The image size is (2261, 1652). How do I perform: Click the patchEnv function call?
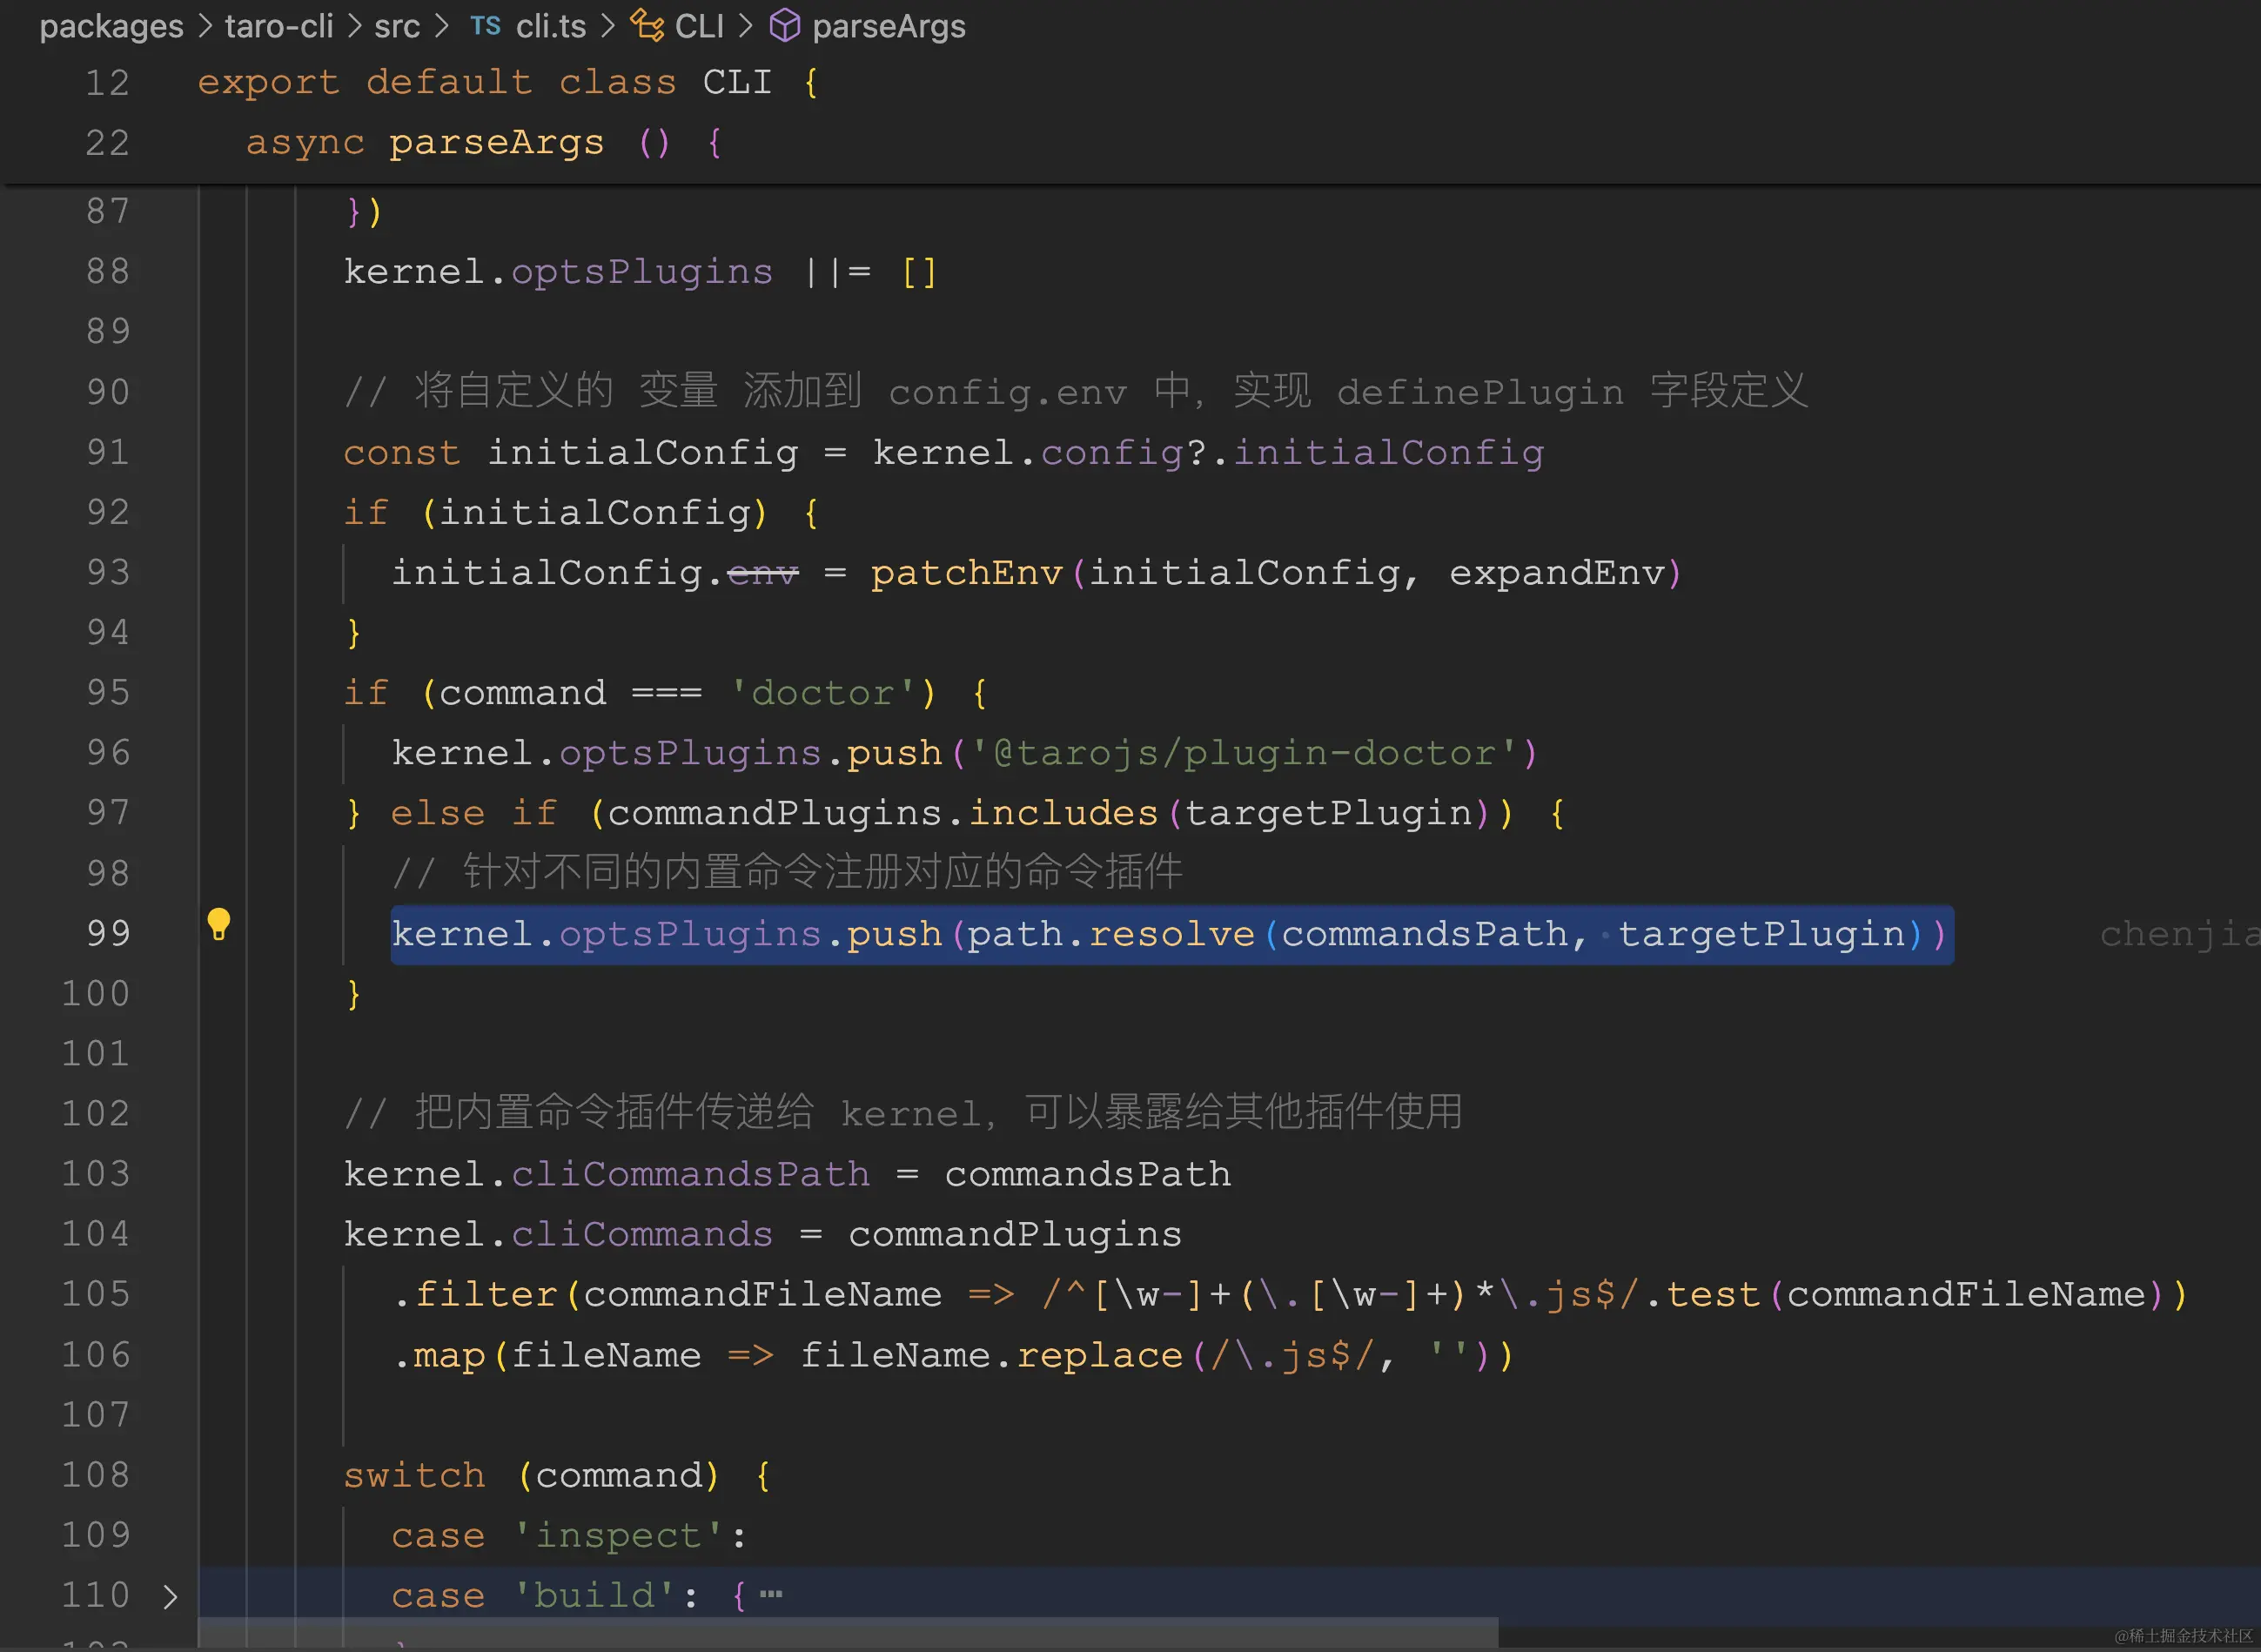click(x=965, y=573)
